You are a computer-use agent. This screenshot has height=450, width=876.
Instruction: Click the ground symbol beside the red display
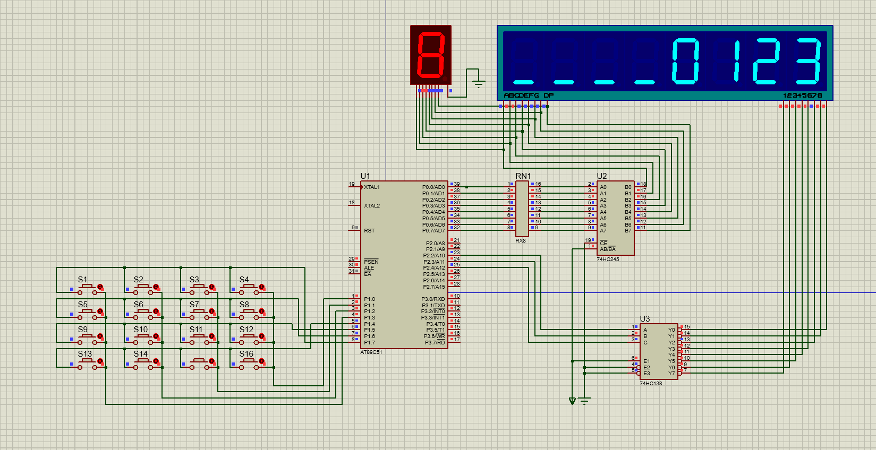[x=479, y=83]
